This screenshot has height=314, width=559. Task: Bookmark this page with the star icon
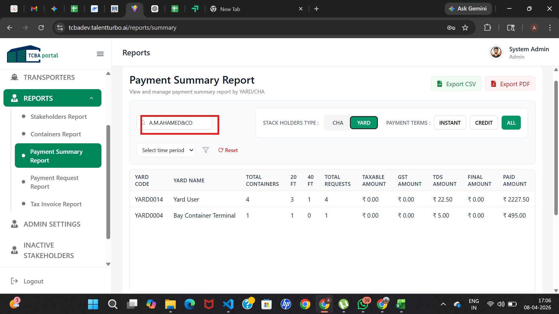pos(465,28)
